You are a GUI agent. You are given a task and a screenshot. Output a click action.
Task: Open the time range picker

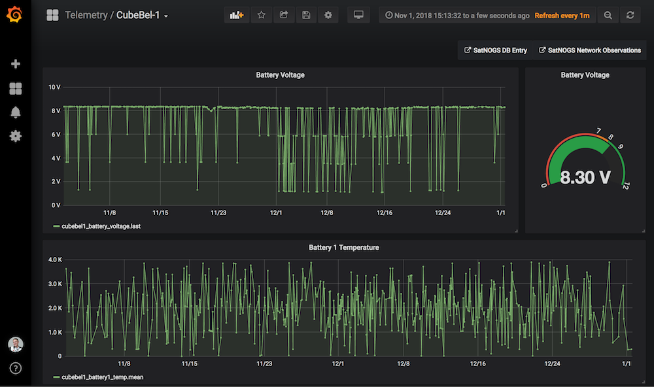(x=457, y=16)
